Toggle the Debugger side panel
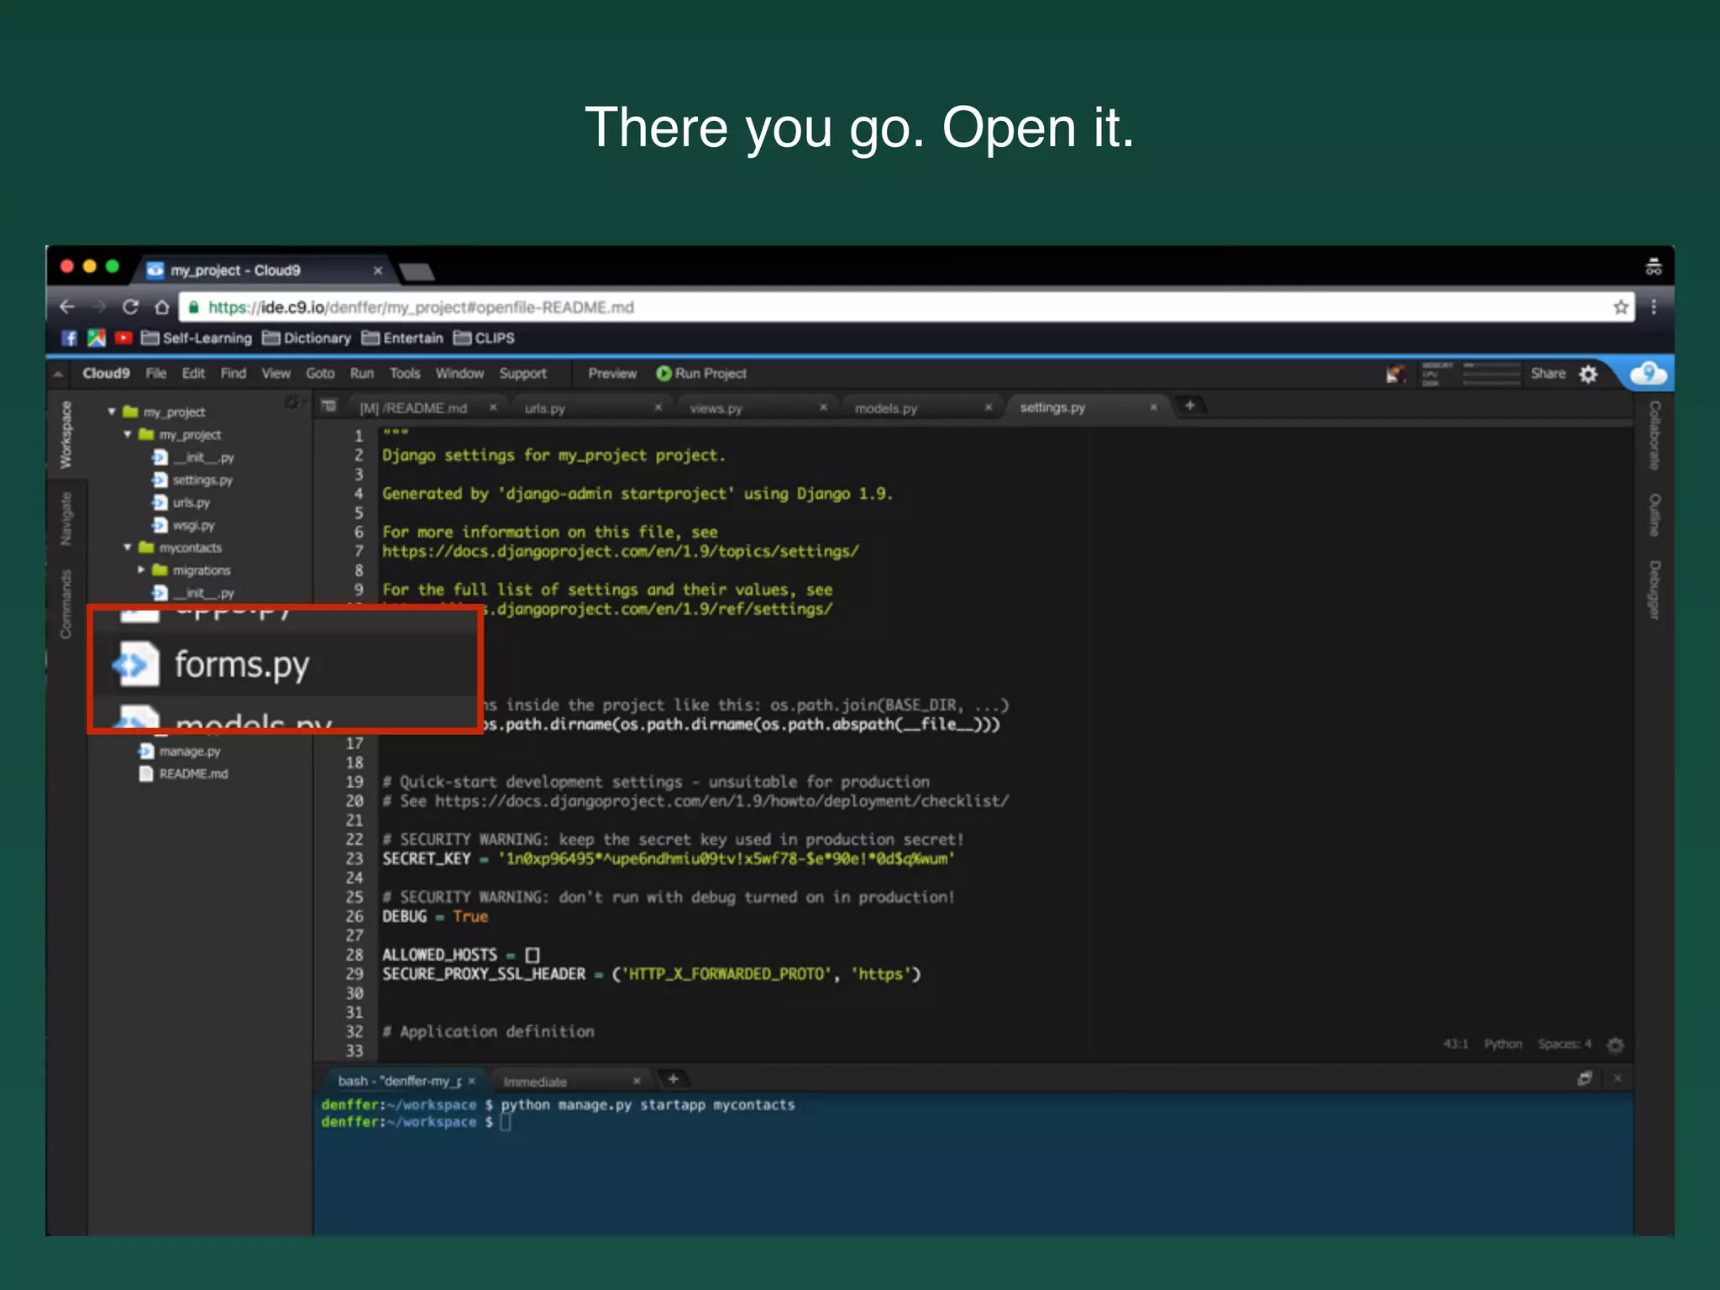 click(1654, 590)
